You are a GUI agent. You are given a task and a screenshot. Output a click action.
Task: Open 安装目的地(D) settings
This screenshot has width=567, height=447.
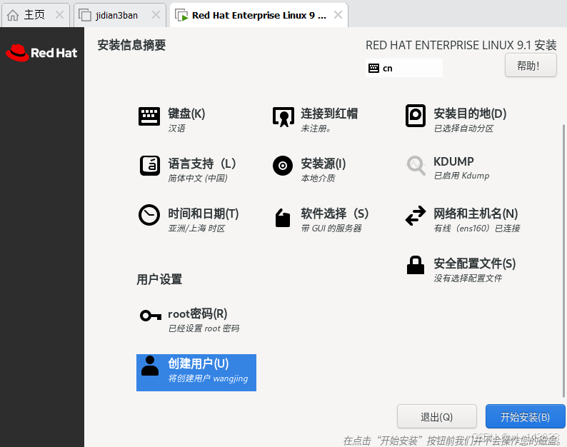pyautogui.click(x=470, y=114)
